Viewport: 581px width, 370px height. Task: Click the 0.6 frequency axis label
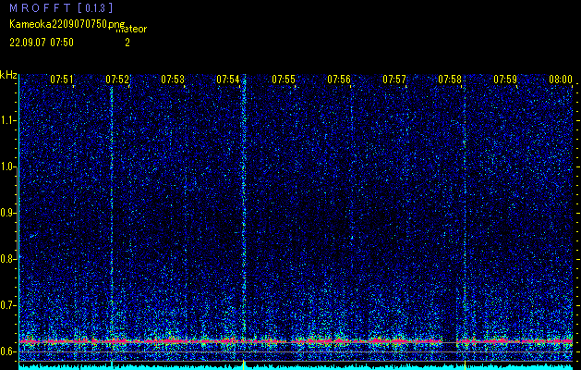(x=7, y=351)
